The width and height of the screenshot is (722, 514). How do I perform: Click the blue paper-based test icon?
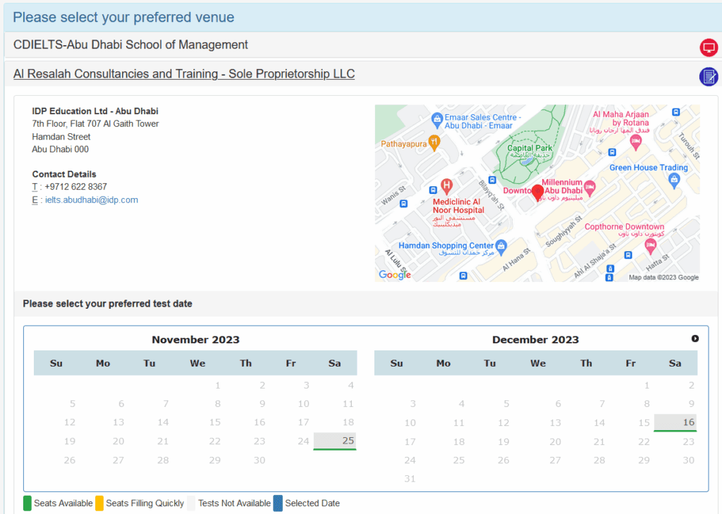pos(709,76)
